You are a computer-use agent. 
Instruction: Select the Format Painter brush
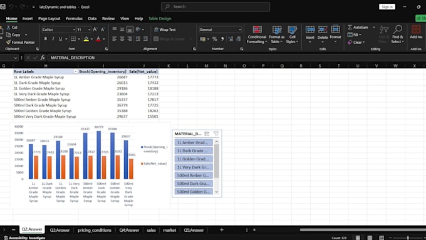click(8, 42)
